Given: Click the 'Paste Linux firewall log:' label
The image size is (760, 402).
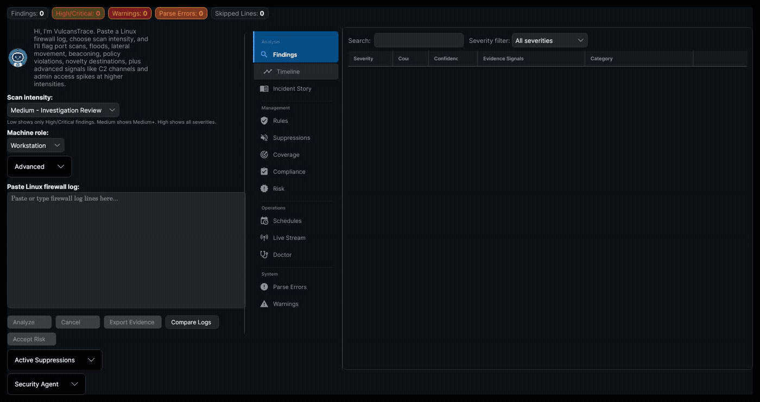Looking at the screenshot, I should pos(43,187).
